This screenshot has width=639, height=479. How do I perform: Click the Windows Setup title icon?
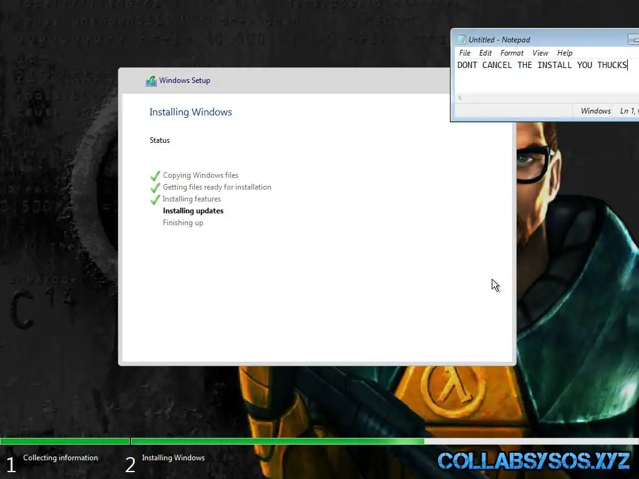tap(151, 81)
